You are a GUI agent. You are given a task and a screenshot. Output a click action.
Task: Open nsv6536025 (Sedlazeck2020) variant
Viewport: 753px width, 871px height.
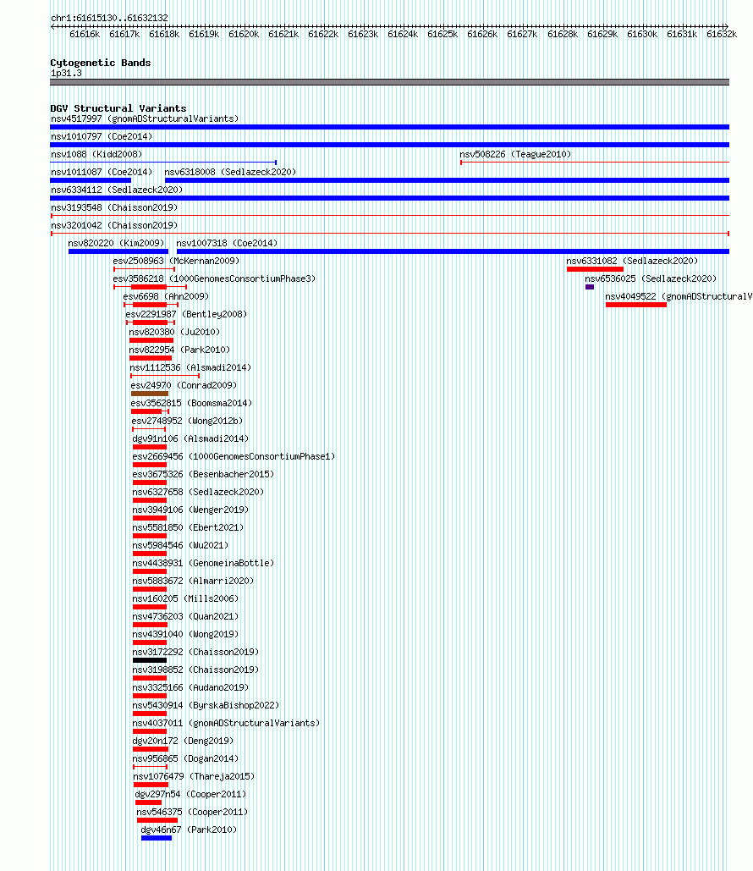tap(651, 278)
